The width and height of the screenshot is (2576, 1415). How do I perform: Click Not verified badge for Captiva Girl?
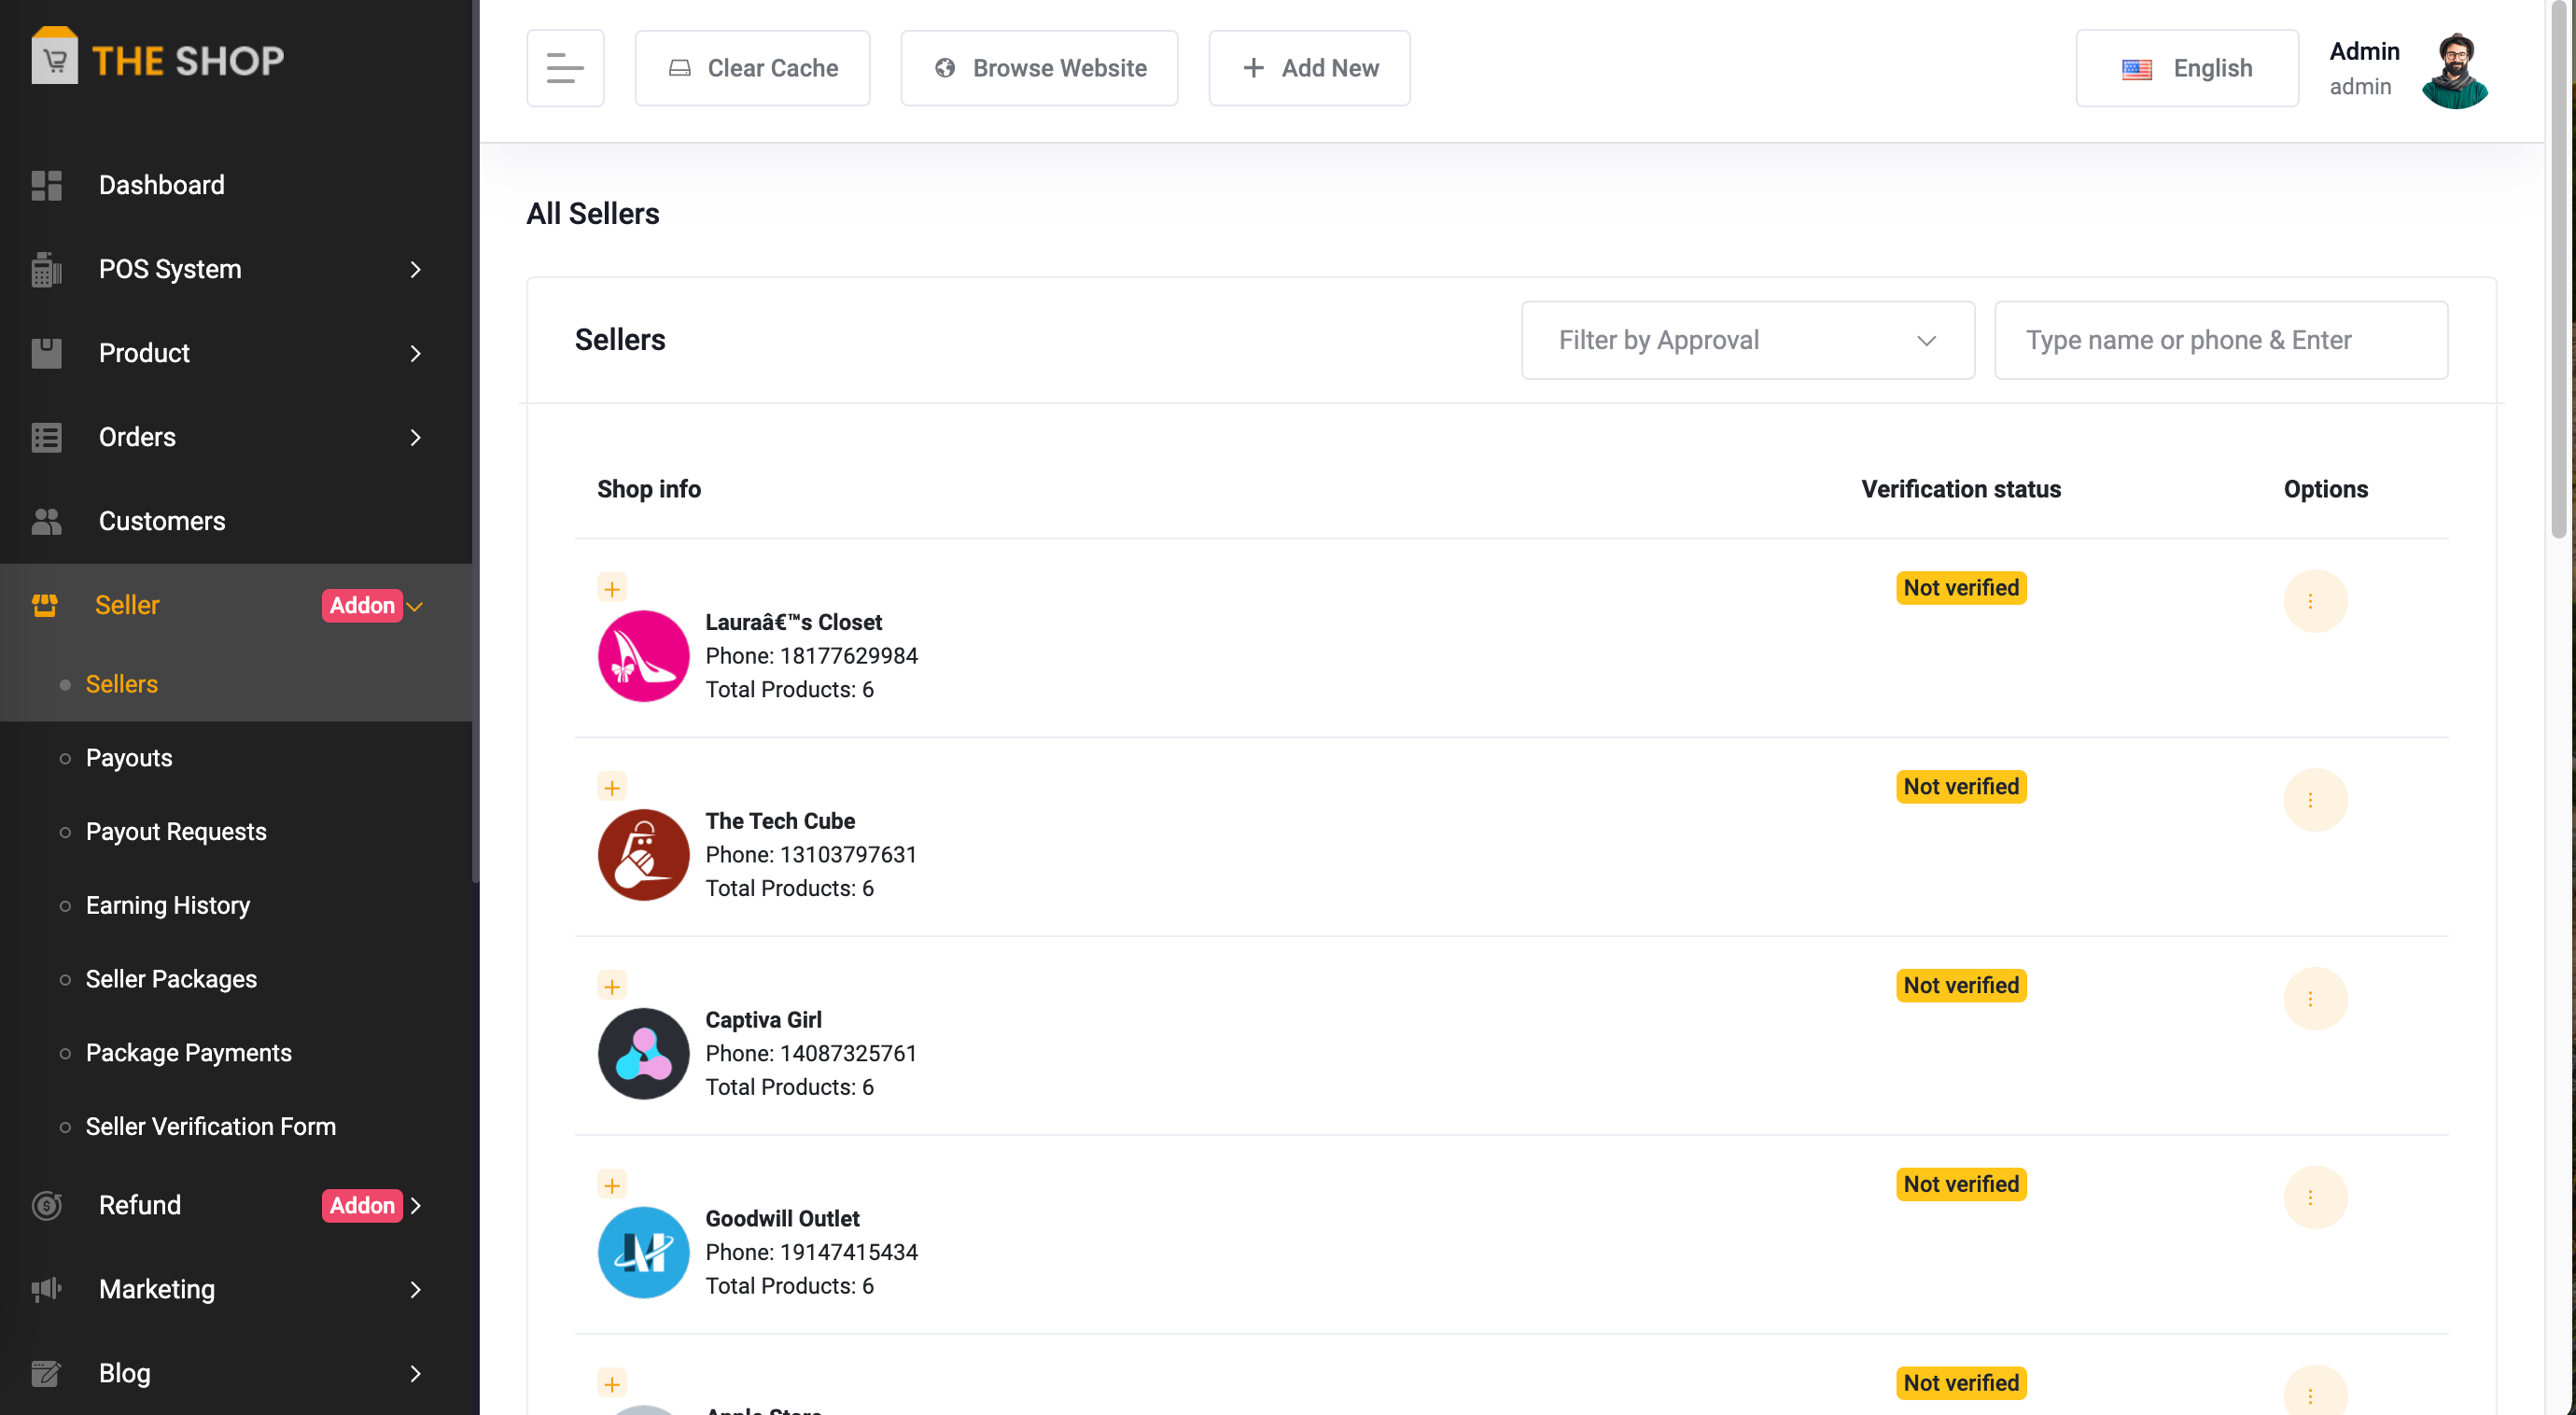[x=1960, y=986]
